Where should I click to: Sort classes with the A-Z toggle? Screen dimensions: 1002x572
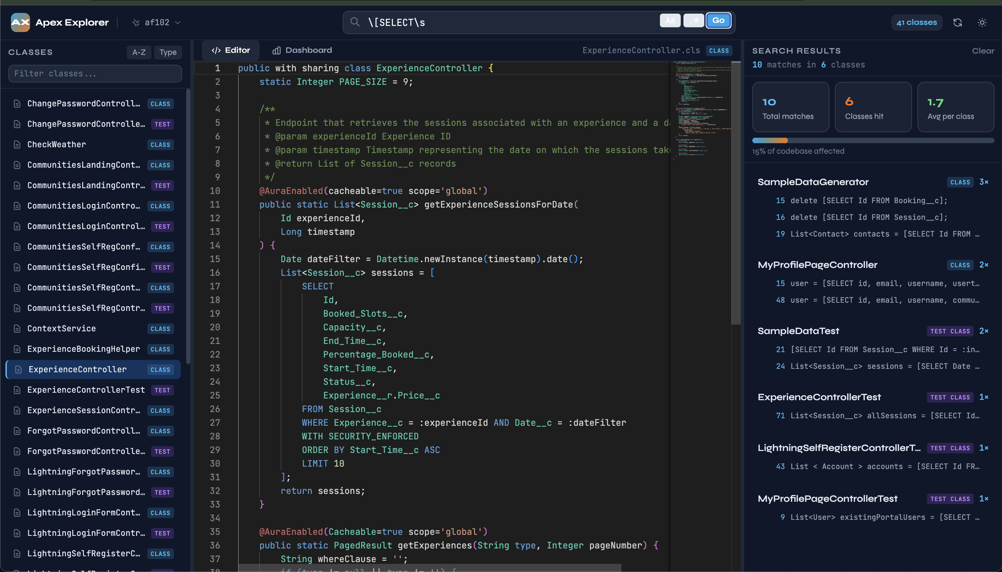[139, 52]
